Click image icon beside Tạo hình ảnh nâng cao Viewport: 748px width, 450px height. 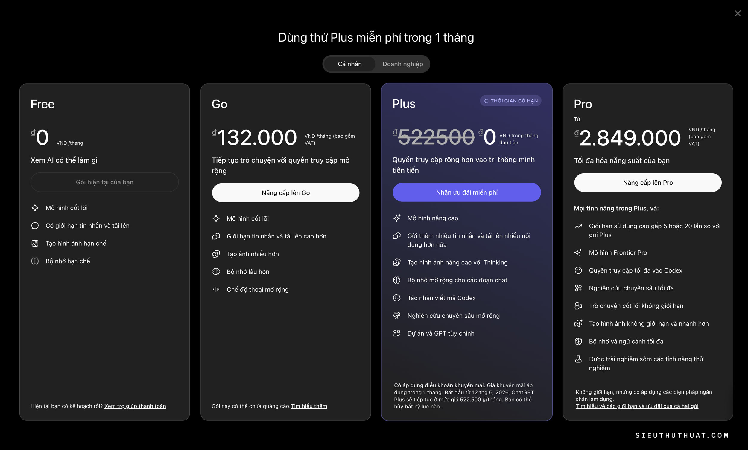point(397,262)
